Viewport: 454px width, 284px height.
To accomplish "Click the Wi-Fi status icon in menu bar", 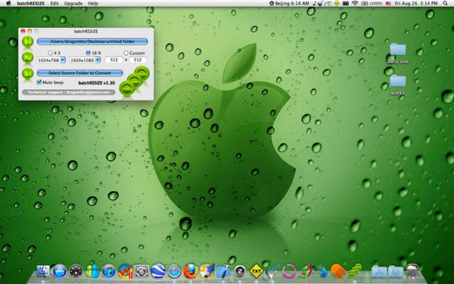I will (355, 3).
